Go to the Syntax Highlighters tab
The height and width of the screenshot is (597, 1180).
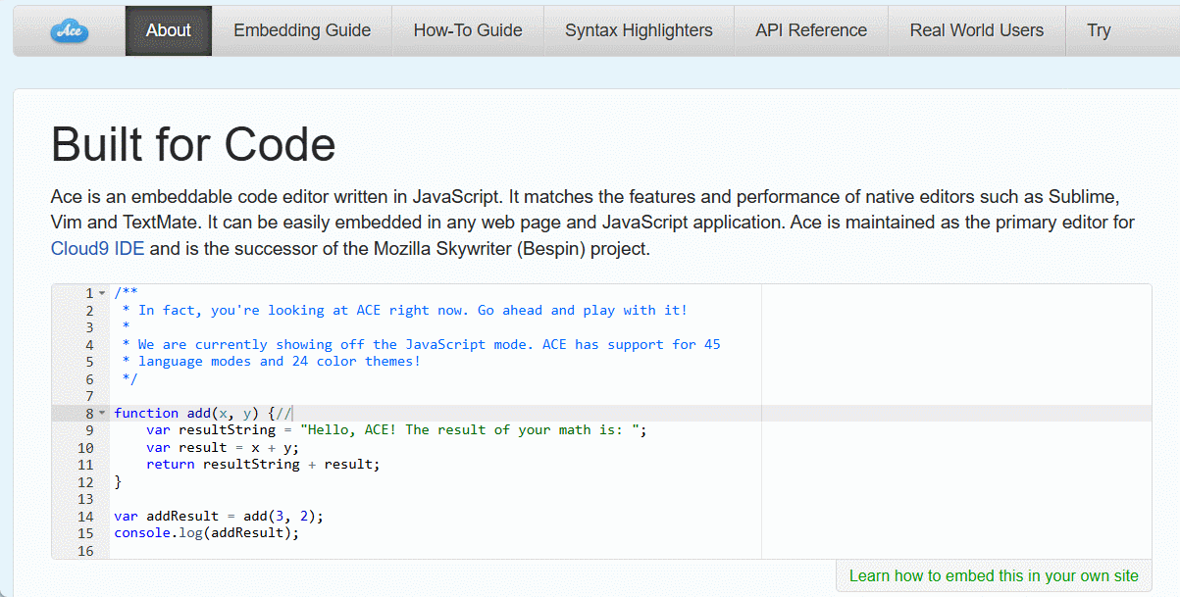[639, 30]
